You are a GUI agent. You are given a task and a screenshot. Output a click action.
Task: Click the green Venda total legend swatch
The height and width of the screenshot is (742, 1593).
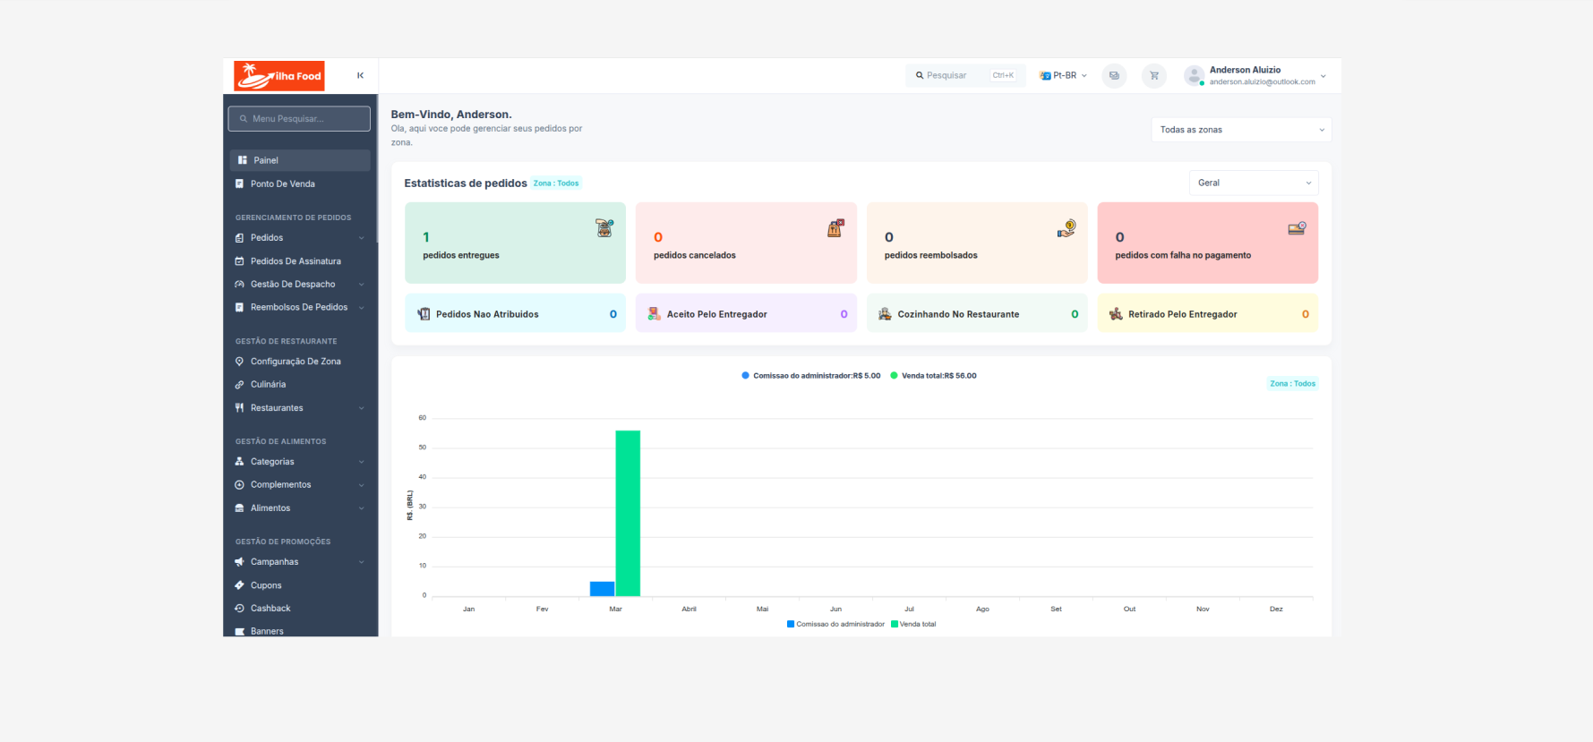(895, 624)
